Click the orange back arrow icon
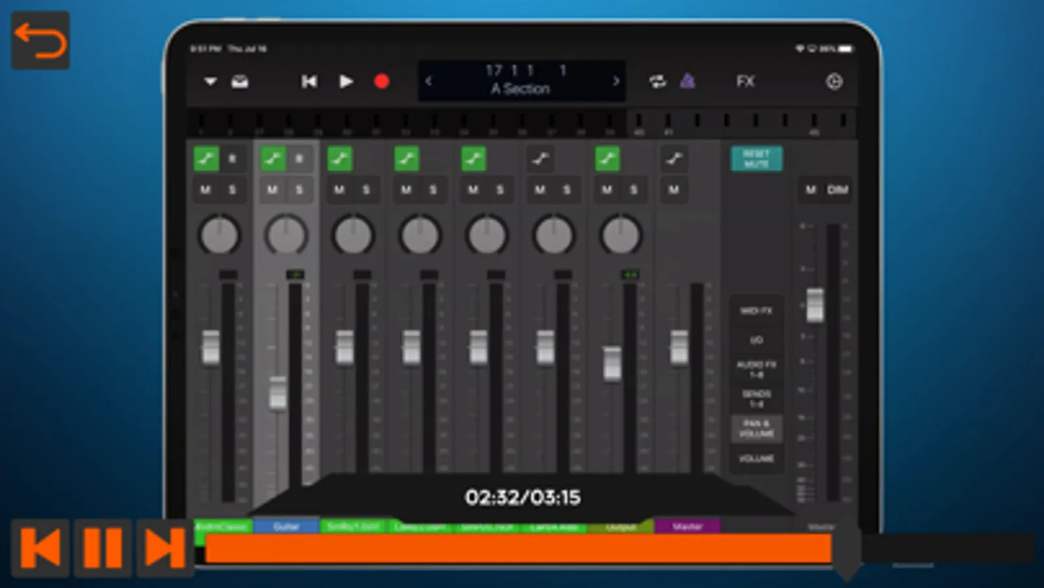The height and width of the screenshot is (588, 1044). tap(40, 40)
